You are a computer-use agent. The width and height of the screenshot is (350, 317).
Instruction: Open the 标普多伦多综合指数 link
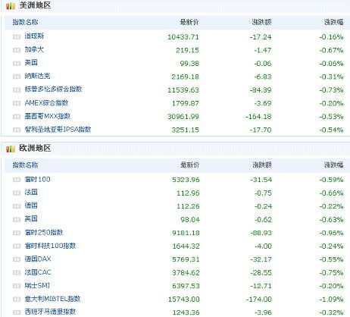[53, 89]
